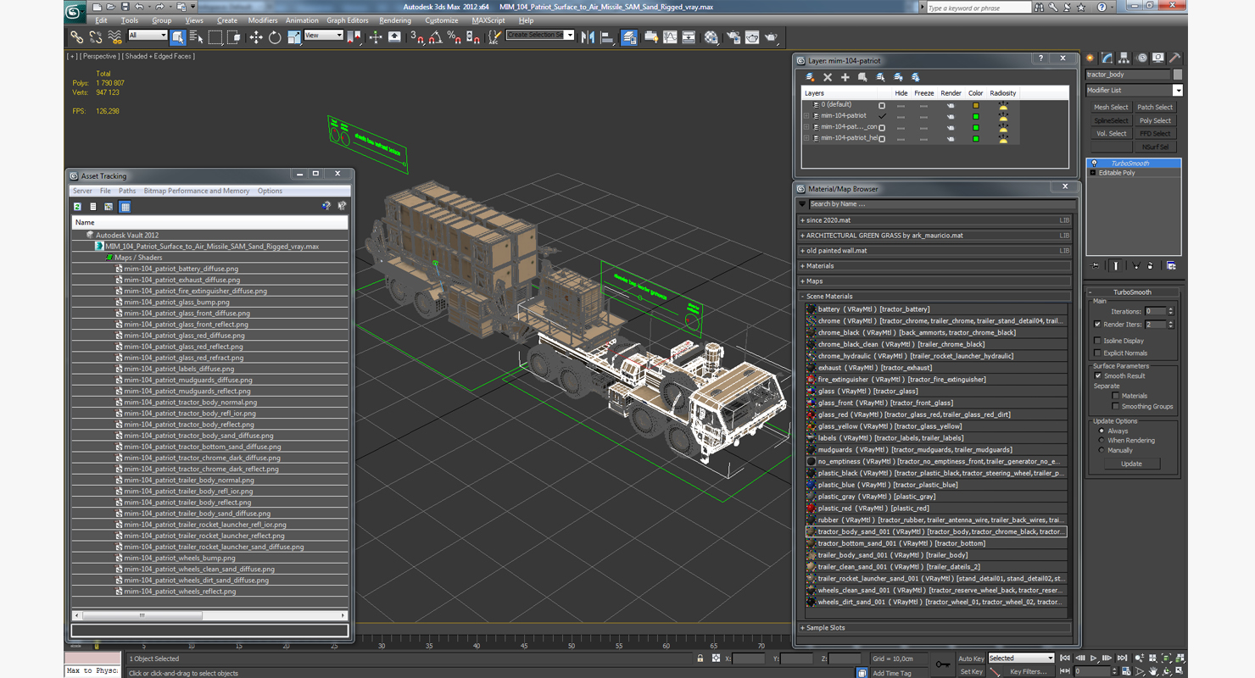This screenshot has width=1255, height=678.
Task: Toggle Smooth Result checkbox
Action: pyautogui.click(x=1098, y=375)
